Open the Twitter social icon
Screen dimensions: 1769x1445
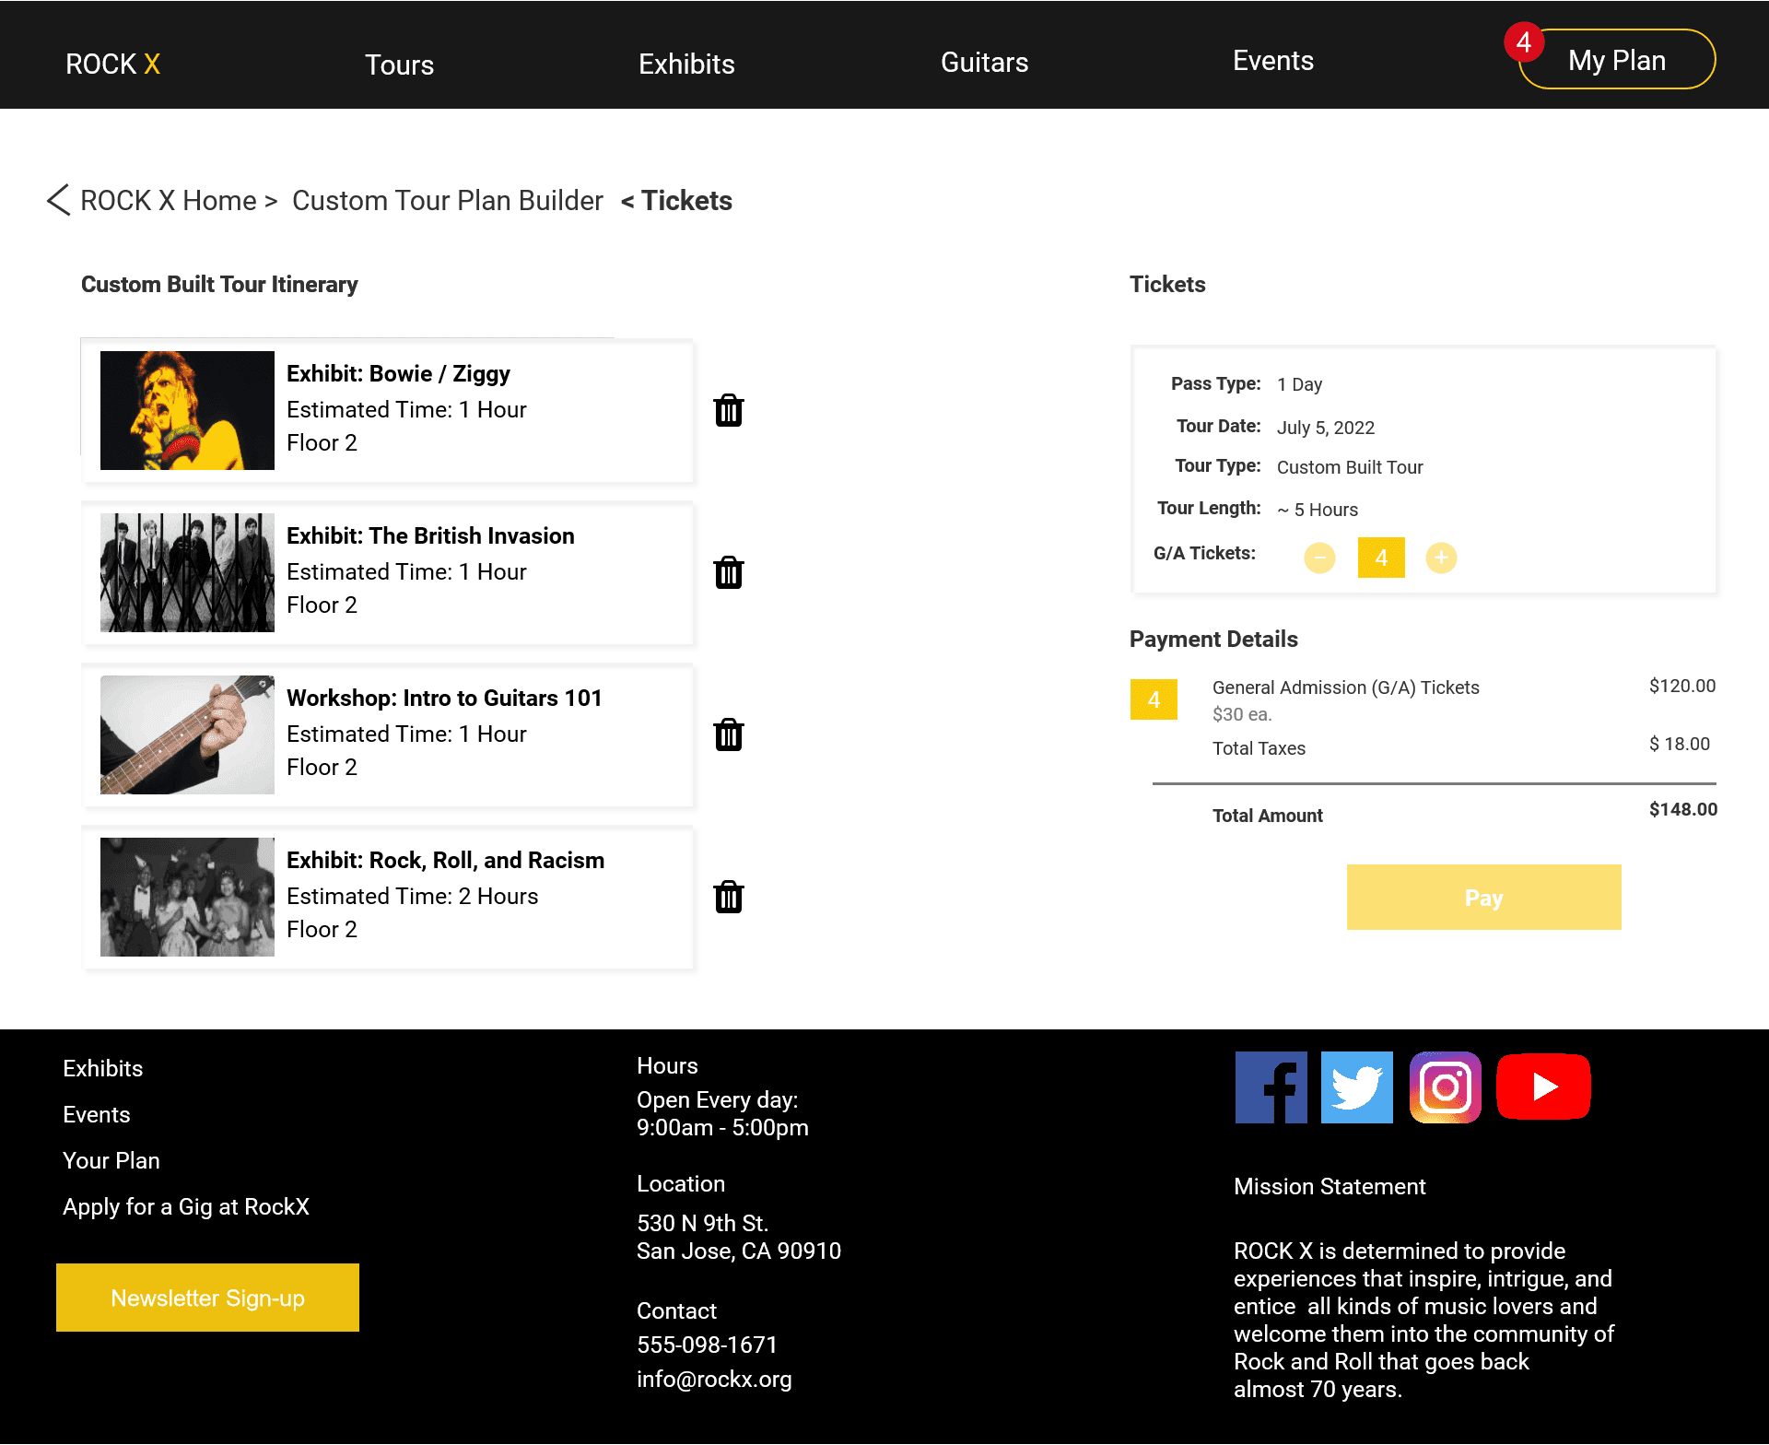1356,1087
